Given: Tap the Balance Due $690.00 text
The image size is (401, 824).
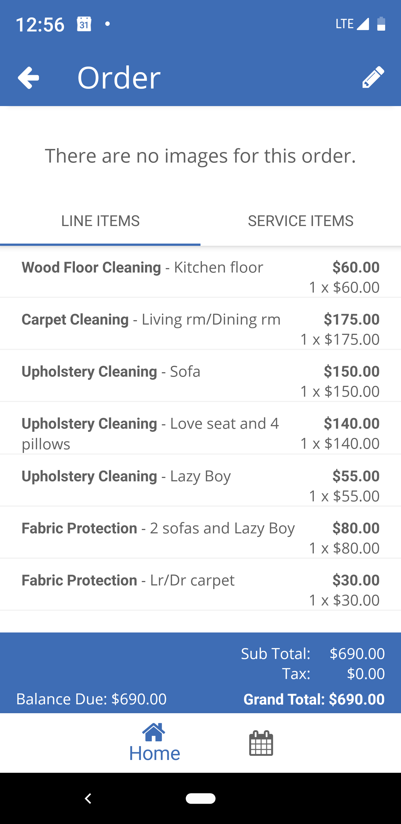Looking at the screenshot, I should click(x=91, y=699).
